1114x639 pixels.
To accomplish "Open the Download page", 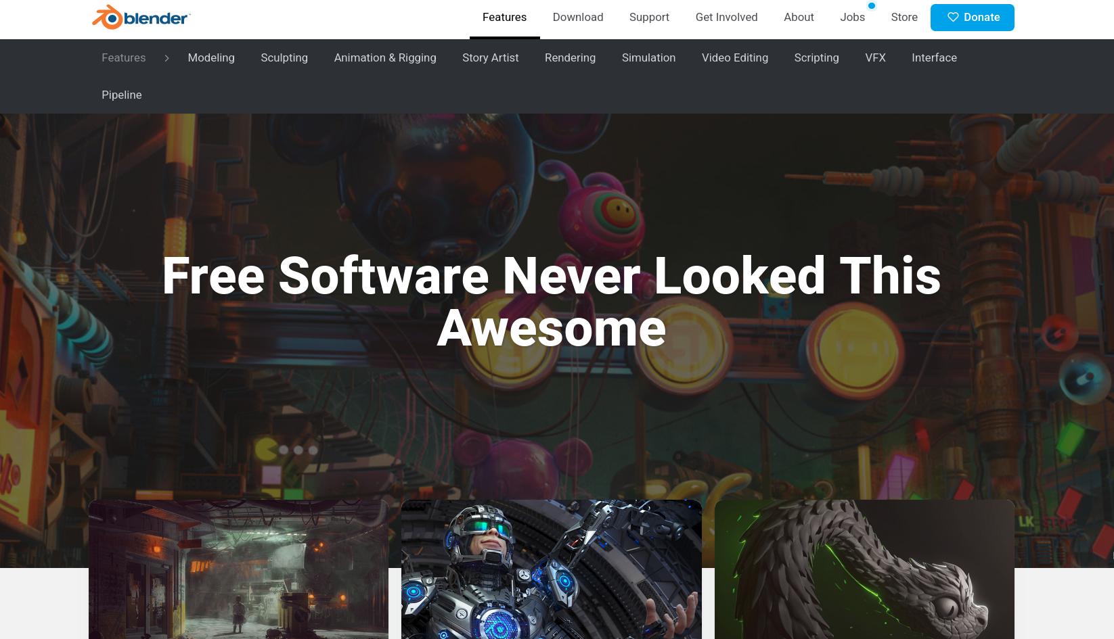I will coord(577,18).
